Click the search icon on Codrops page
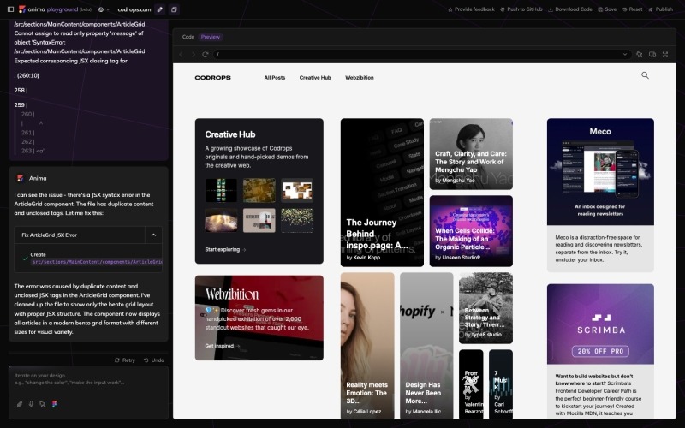The image size is (685, 428). click(645, 76)
